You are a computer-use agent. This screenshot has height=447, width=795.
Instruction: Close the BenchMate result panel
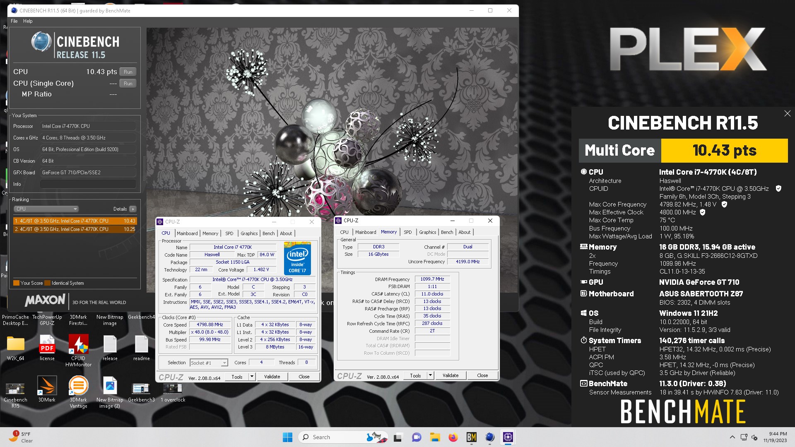click(787, 113)
